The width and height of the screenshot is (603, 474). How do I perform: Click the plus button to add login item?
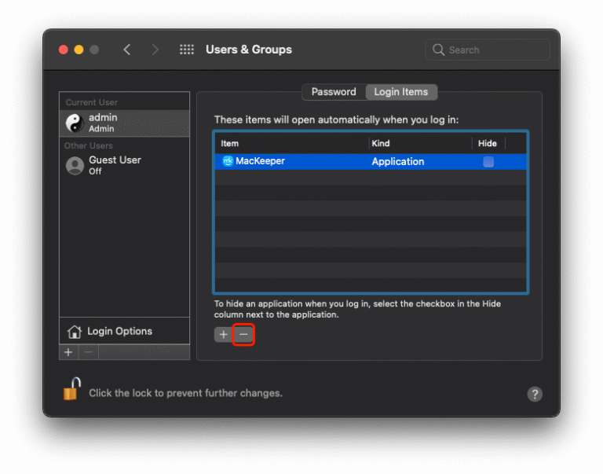(224, 334)
